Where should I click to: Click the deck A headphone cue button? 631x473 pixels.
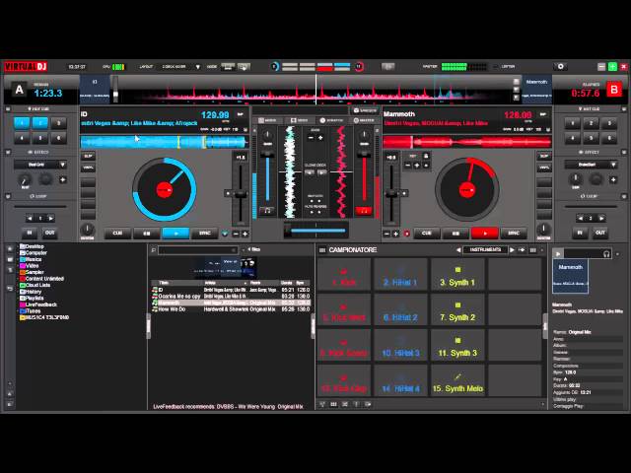coord(267,210)
